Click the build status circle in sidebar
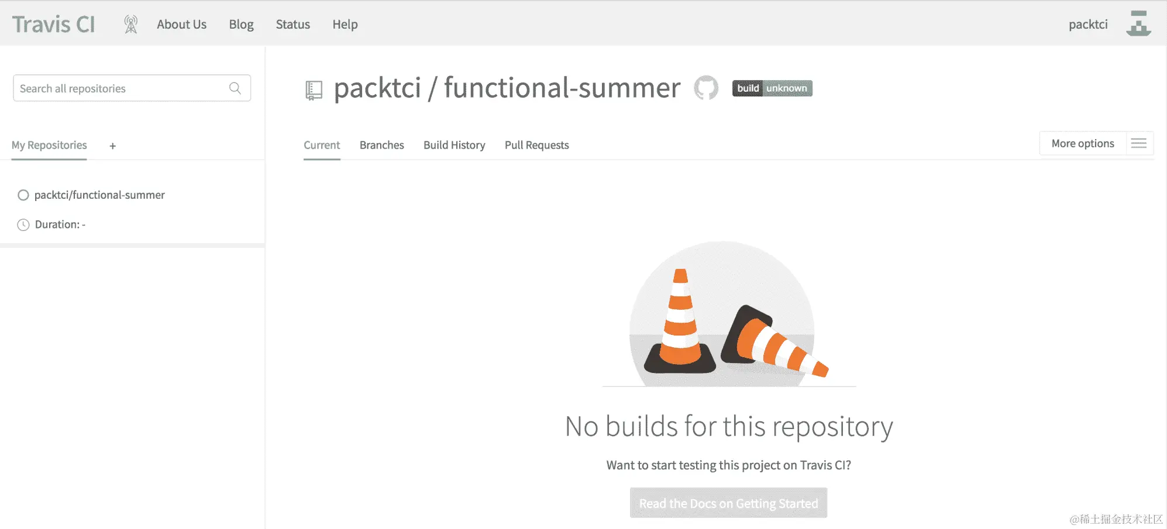This screenshot has height=529, width=1167. click(x=23, y=195)
